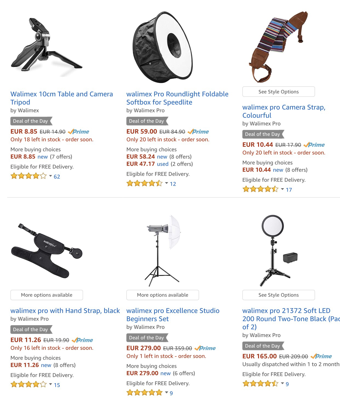340x398 pixels.
Task: Open Walimex 10cm Table and Camera Tripod title
Action: pyautogui.click(x=62, y=98)
